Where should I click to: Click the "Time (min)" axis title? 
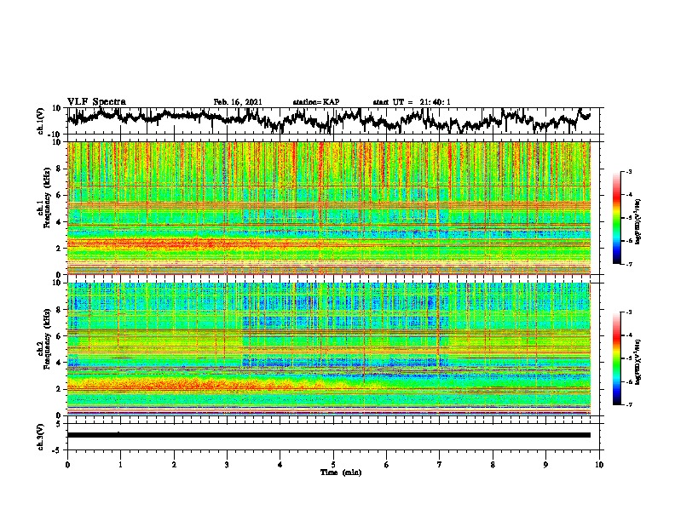341,472
